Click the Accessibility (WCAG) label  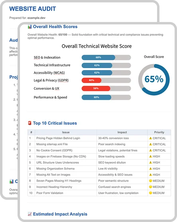49,73
